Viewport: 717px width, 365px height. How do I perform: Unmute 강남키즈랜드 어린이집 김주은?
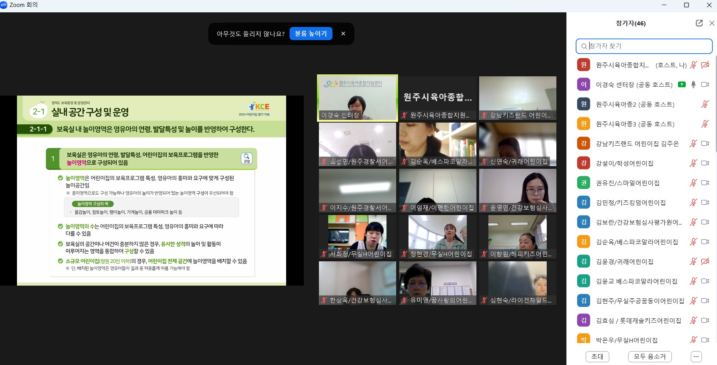click(693, 143)
